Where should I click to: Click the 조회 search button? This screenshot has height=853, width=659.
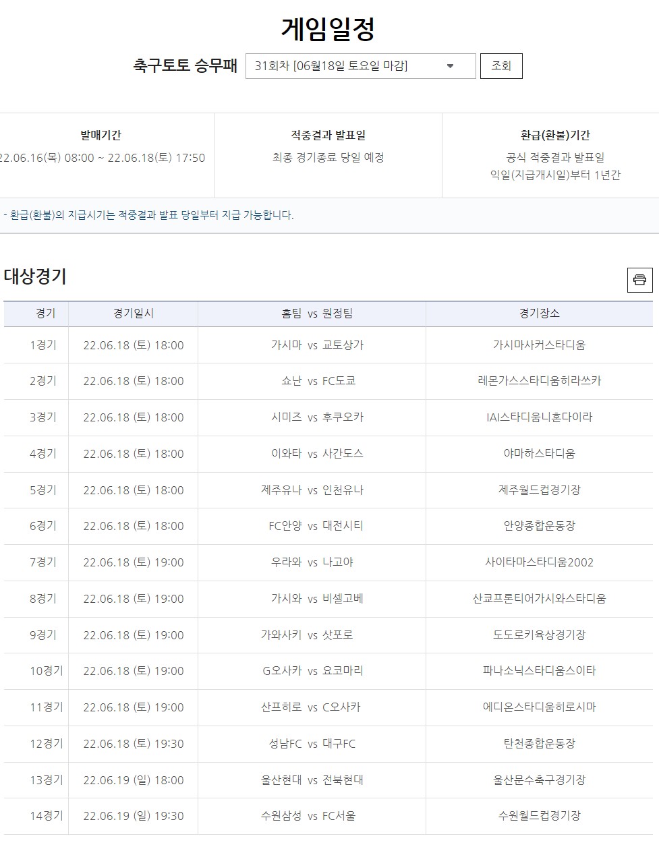click(x=500, y=66)
